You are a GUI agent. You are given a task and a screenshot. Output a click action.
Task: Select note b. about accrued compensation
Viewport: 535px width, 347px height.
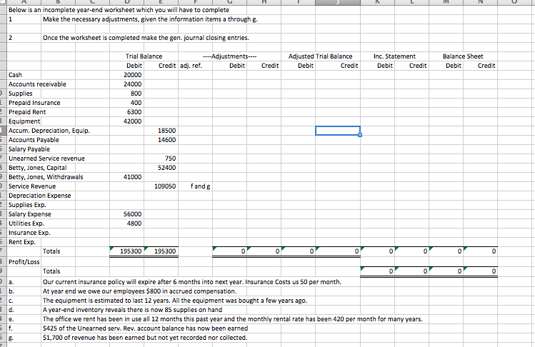(139, 291)
